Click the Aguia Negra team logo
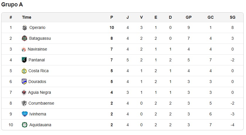The width and height of the screenshot is (246, 135). tap(24, 92)
